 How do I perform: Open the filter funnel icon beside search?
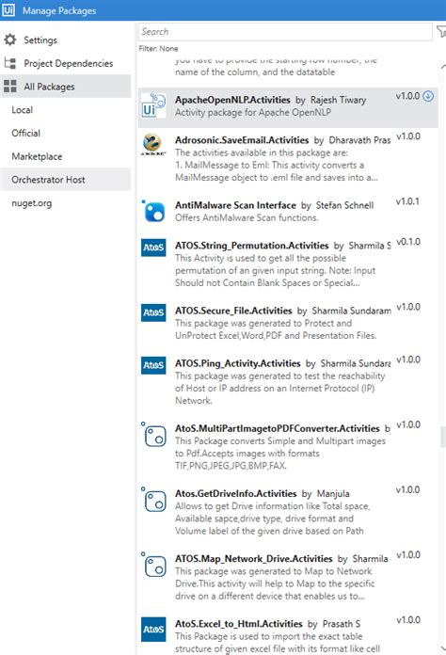coord(441,32)
